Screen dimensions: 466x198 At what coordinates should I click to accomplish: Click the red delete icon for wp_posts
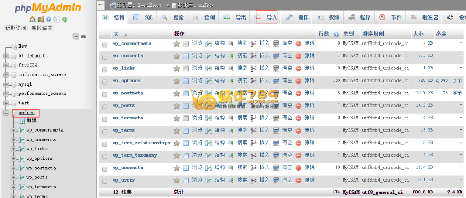click(x=299, y=105)
